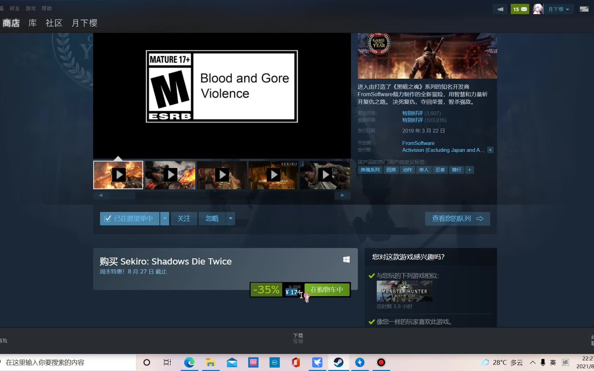Click the Sekiro Game of the Year header image
Screen dimensions: 594x371
(427, 56)
